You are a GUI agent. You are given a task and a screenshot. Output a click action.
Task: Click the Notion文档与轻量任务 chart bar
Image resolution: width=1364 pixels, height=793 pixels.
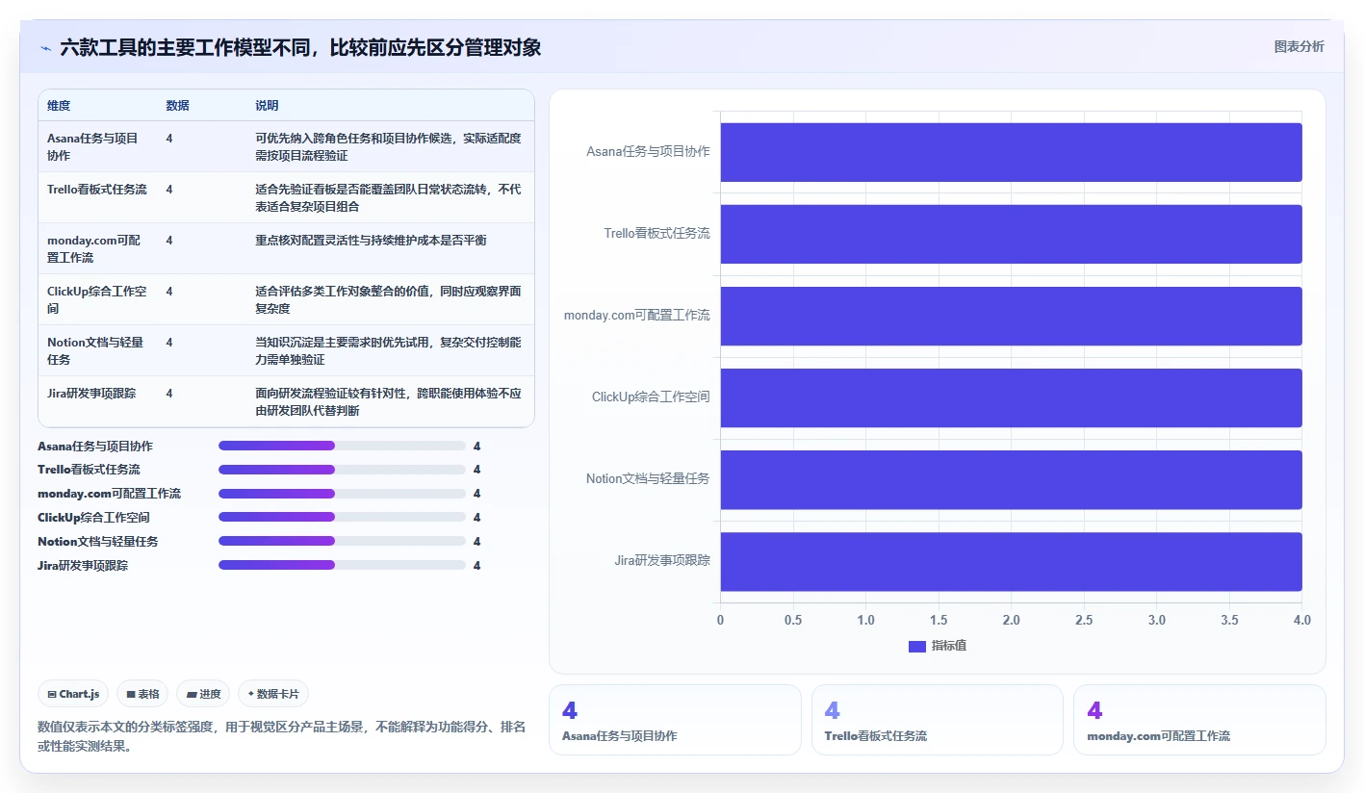point(1011,479)
